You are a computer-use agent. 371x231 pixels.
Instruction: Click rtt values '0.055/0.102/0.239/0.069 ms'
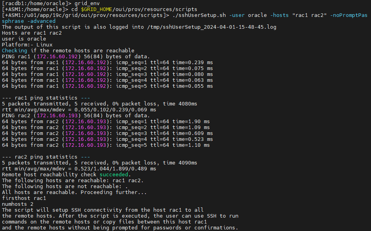pos(116,110)
